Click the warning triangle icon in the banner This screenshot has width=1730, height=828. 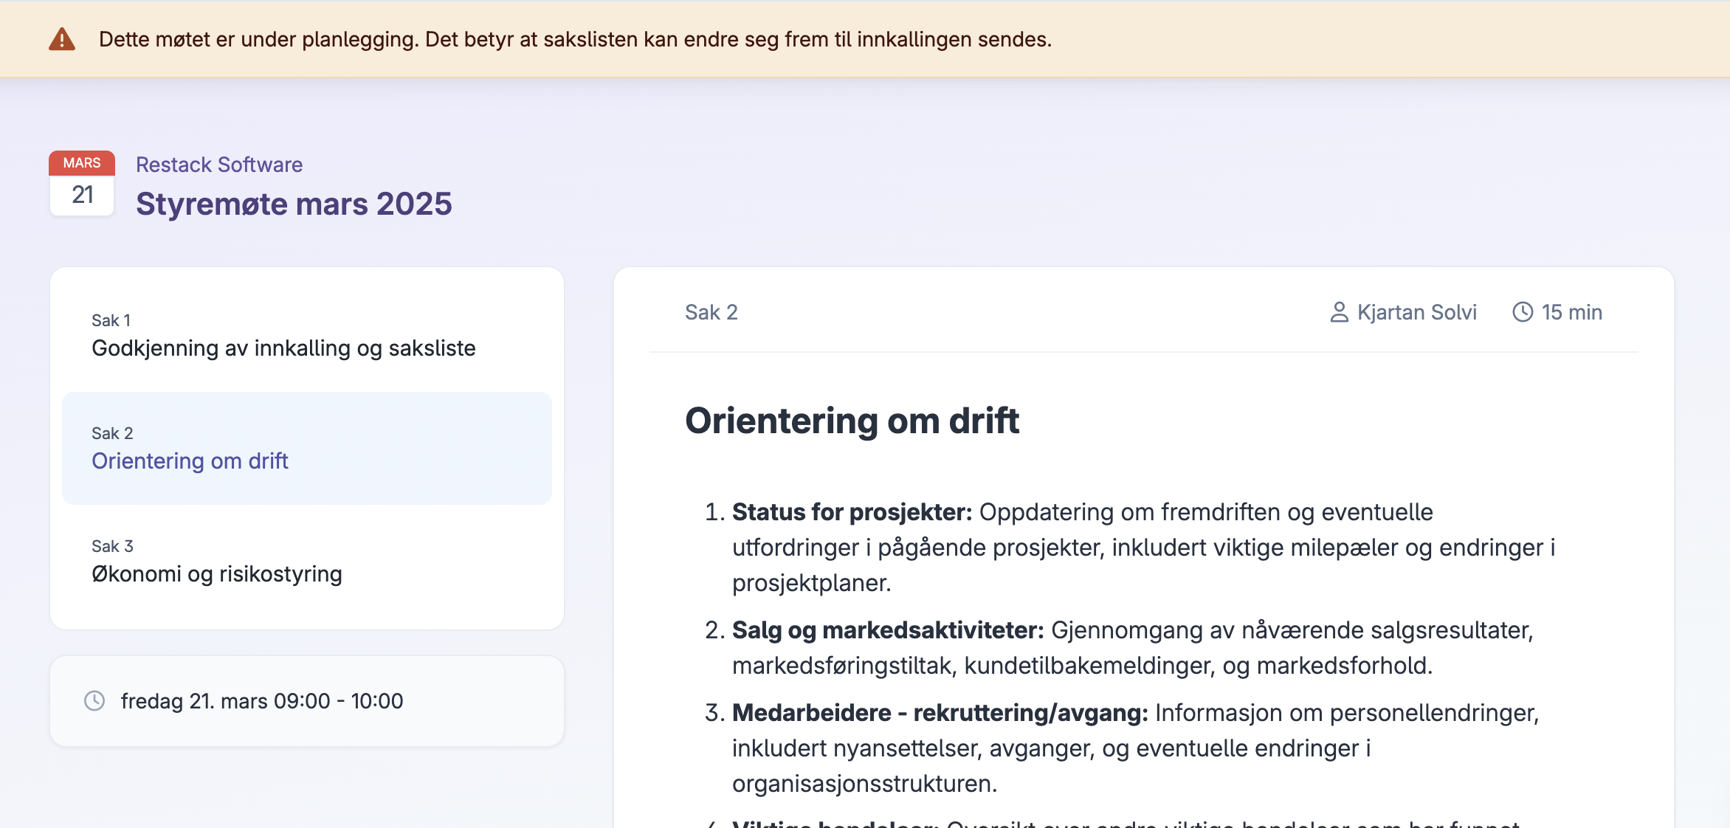62,39
